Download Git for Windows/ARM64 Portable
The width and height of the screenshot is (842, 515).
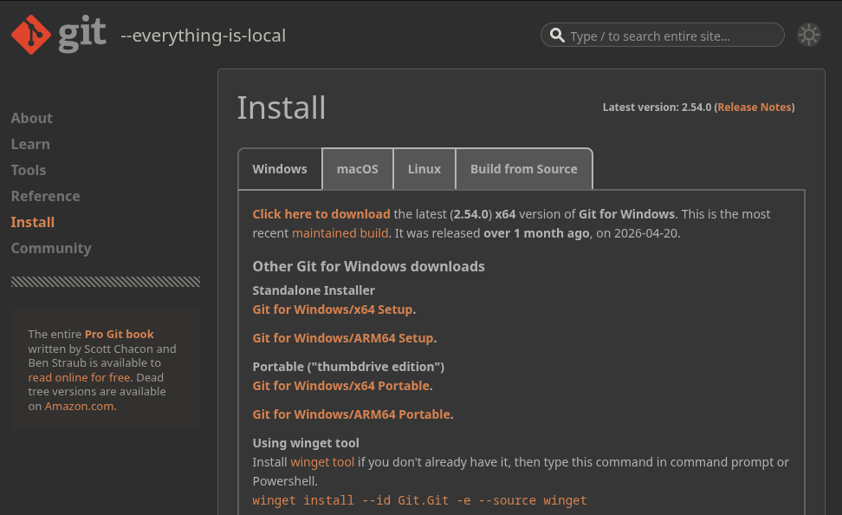coord(351,414)
